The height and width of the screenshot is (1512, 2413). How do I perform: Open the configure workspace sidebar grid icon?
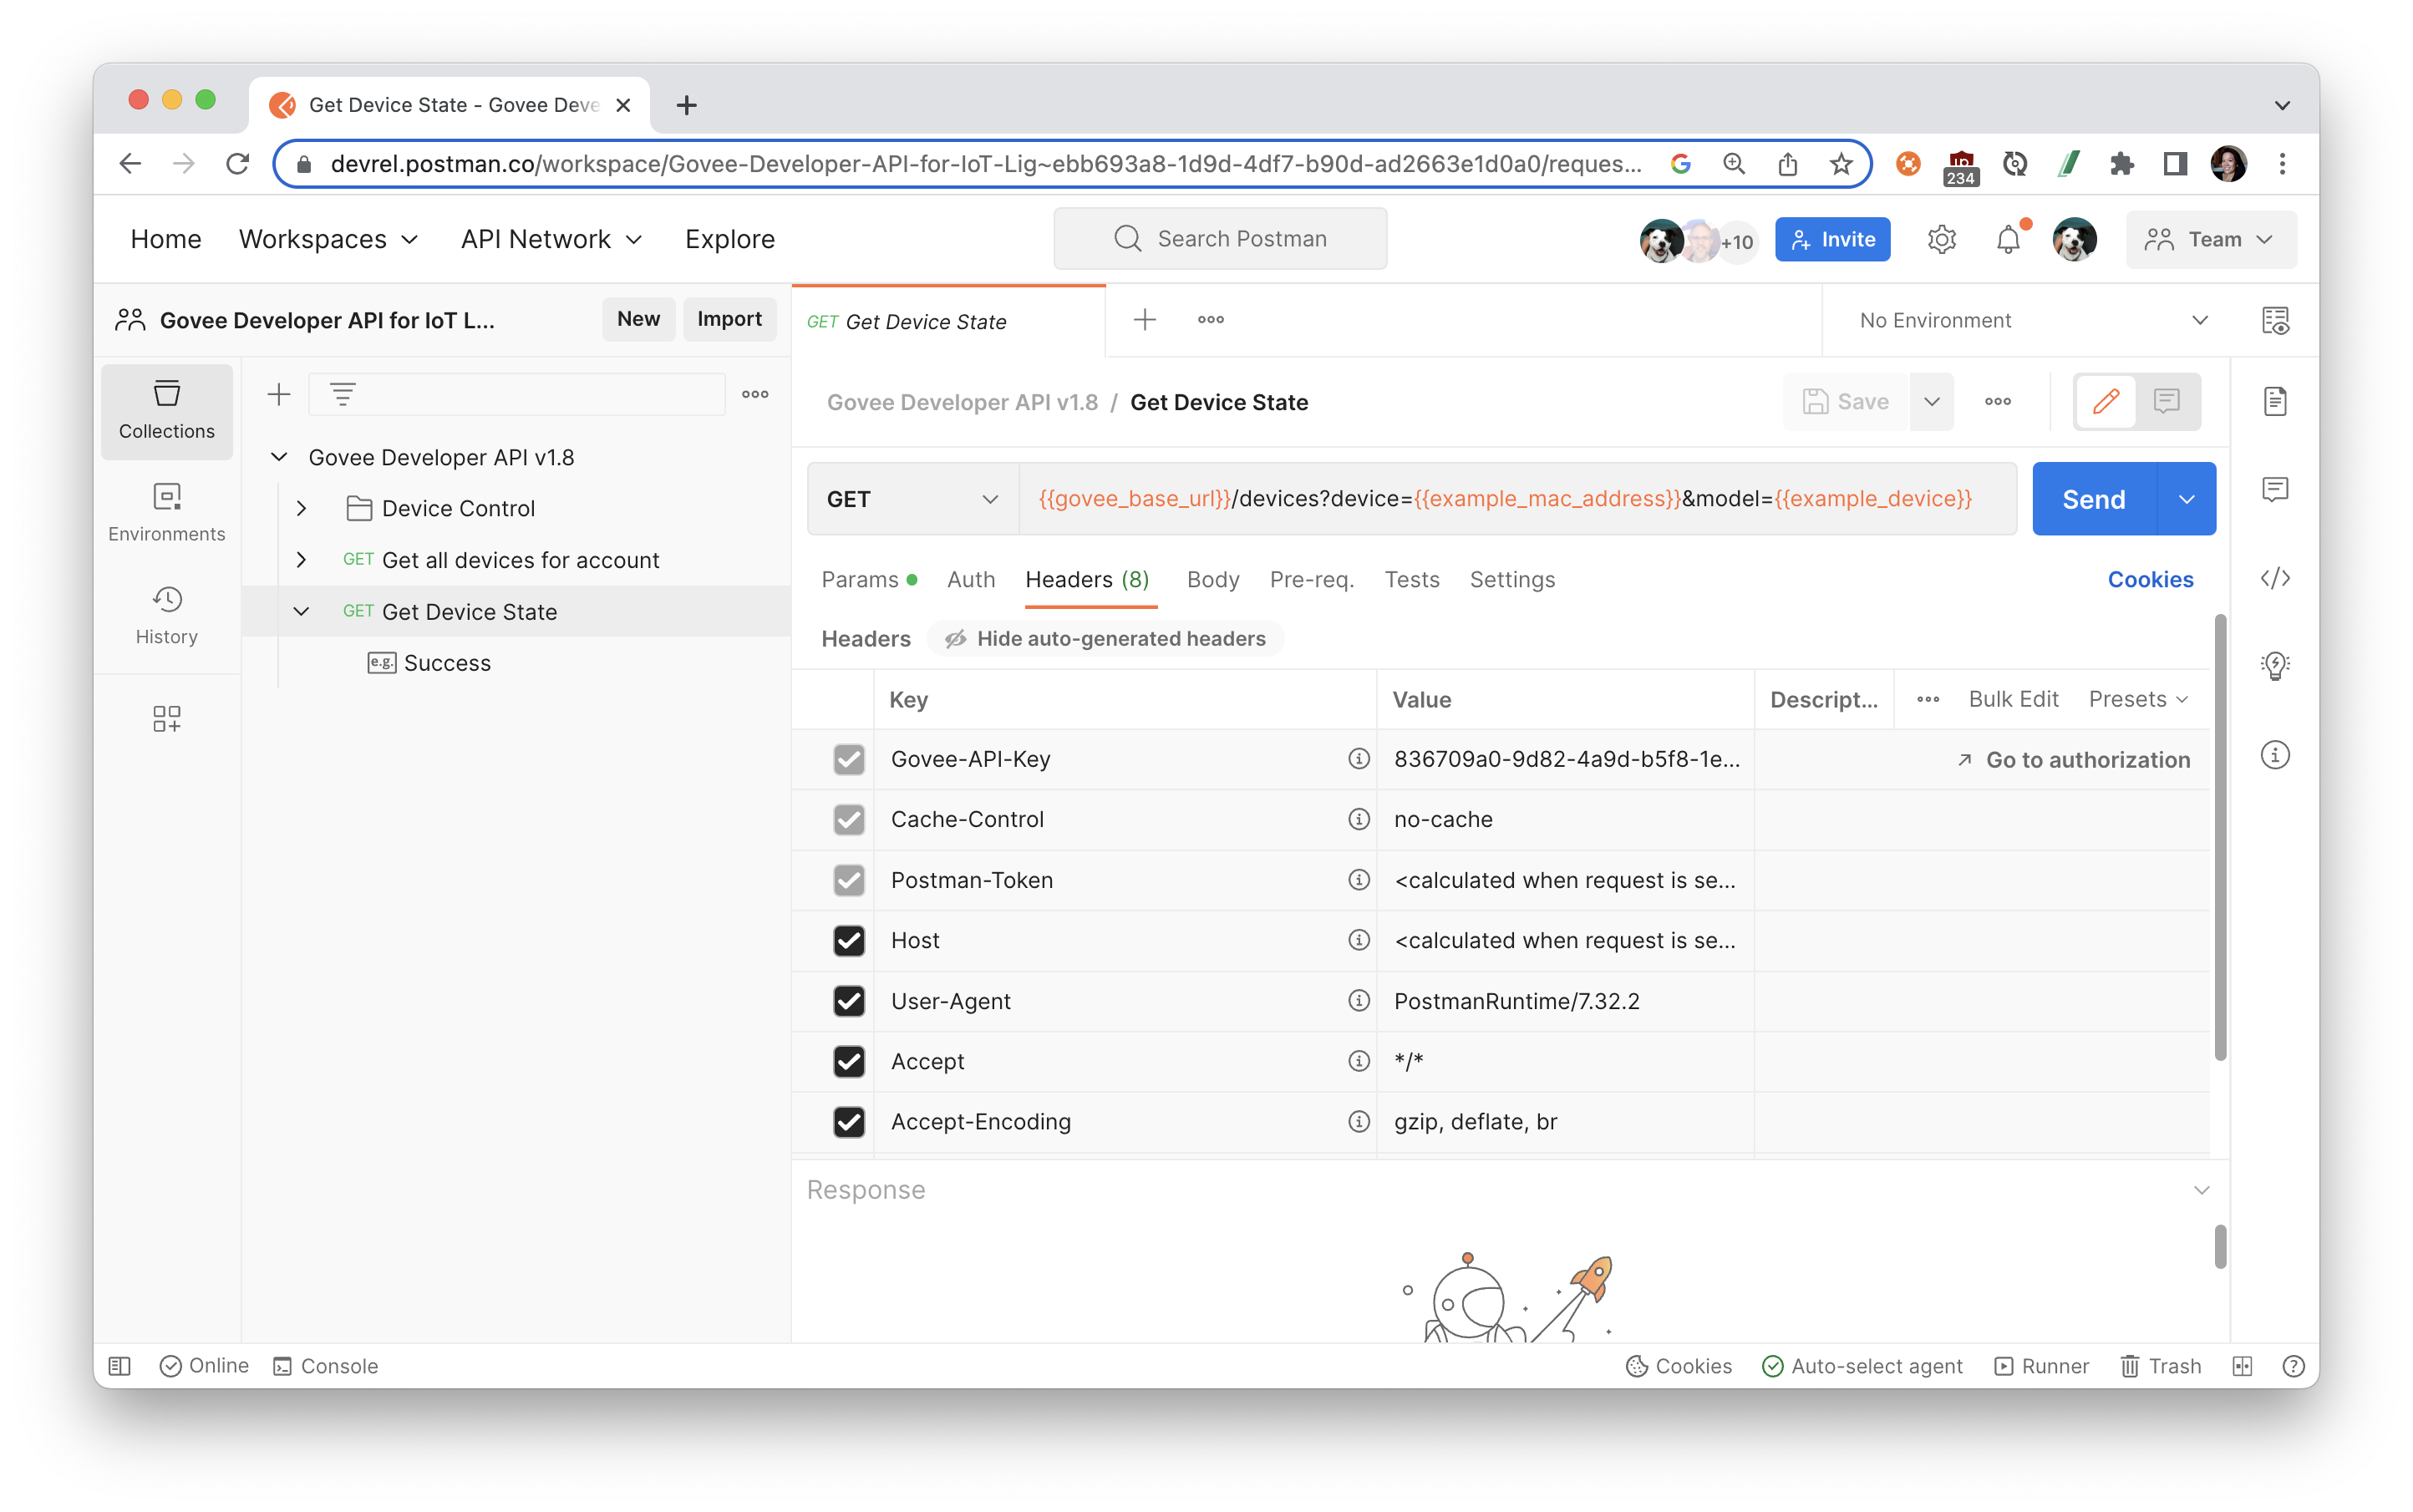click(x=166, y=718)
